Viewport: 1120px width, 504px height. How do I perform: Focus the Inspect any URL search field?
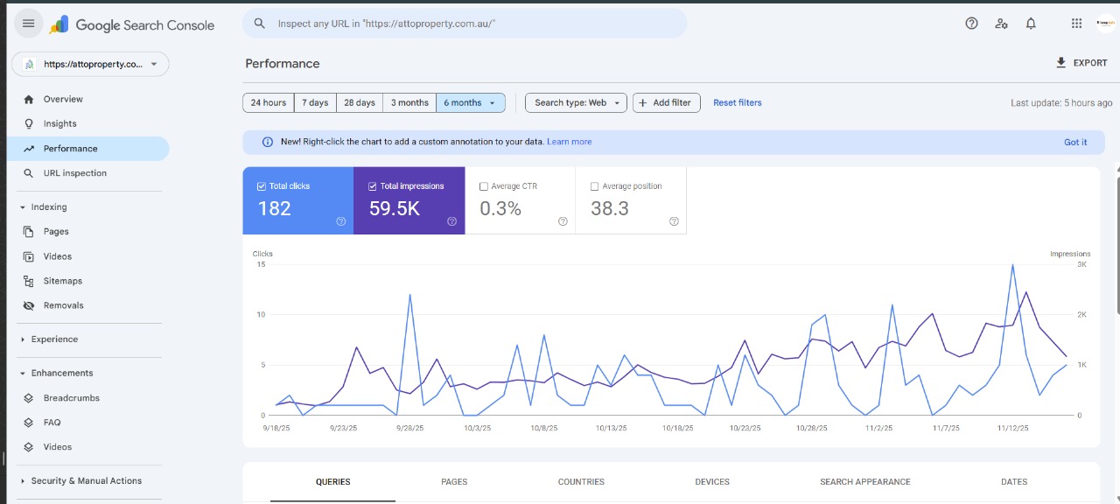tap(472, 24)
